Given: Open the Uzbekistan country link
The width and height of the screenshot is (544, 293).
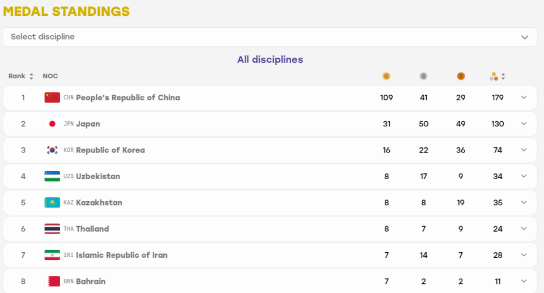Looking at the screenshot, I should (x=98, y=176).
